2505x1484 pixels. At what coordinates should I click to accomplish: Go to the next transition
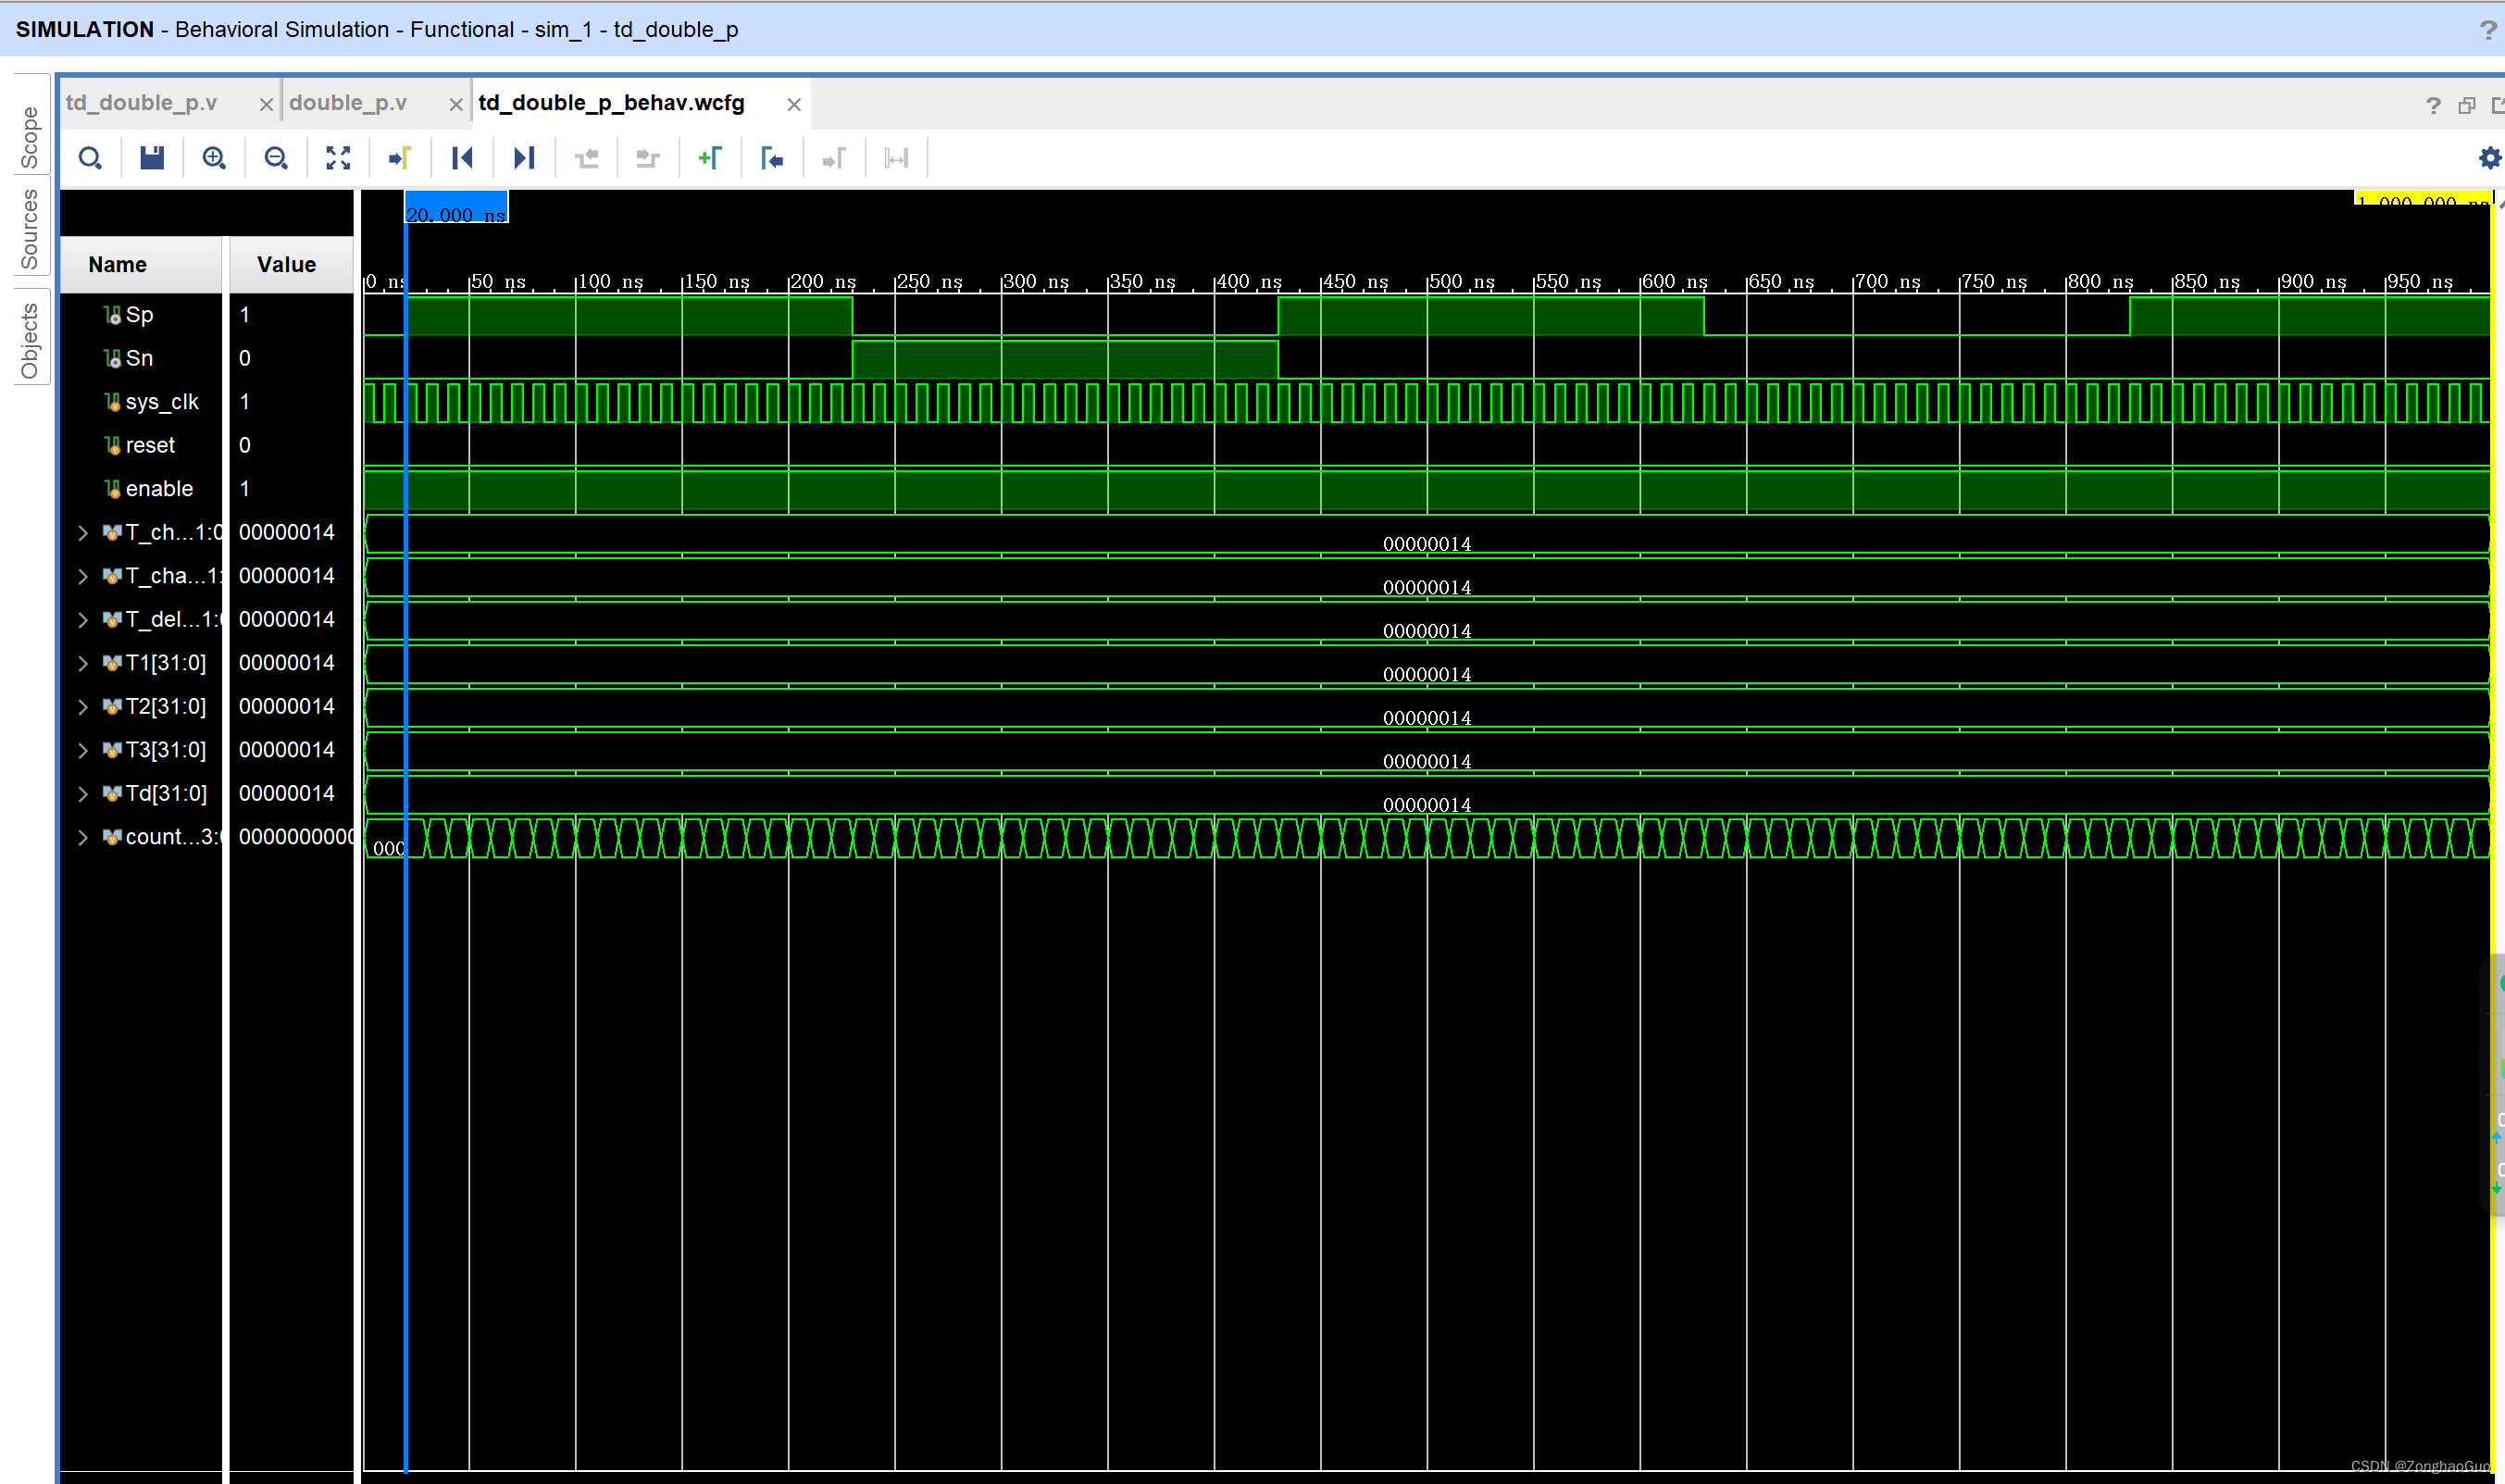pyautogui.click(x=648, y=158)
